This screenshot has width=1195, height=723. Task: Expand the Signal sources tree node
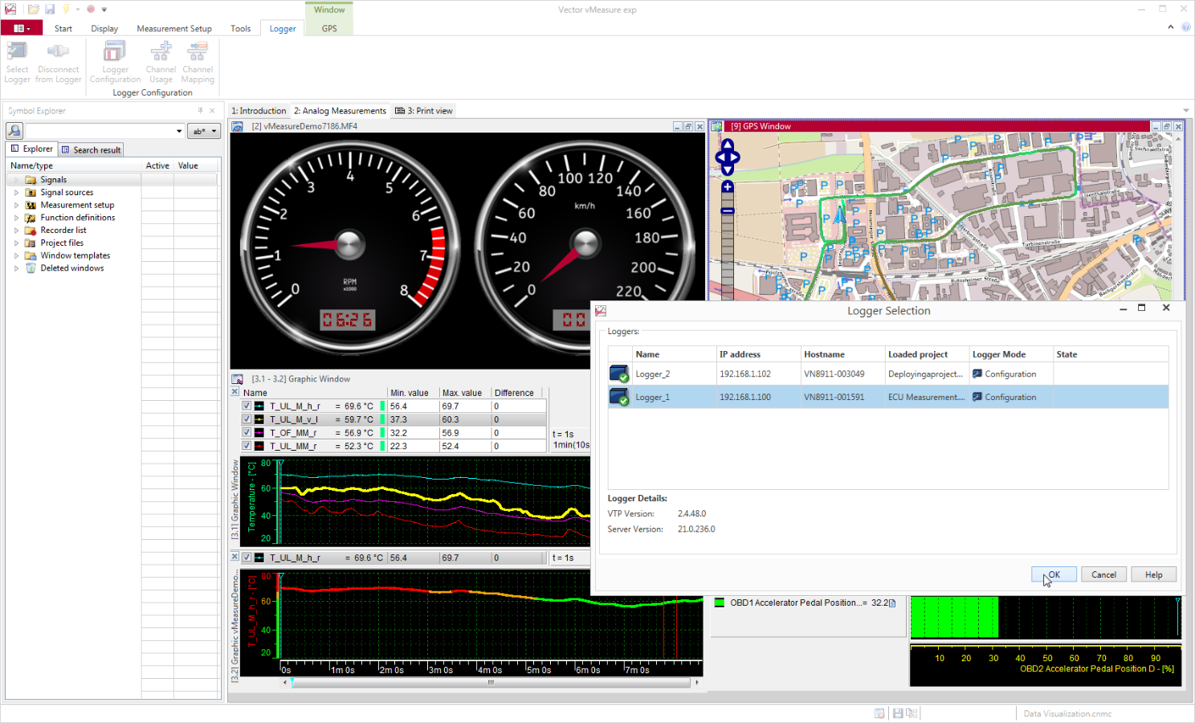(16, 193)
